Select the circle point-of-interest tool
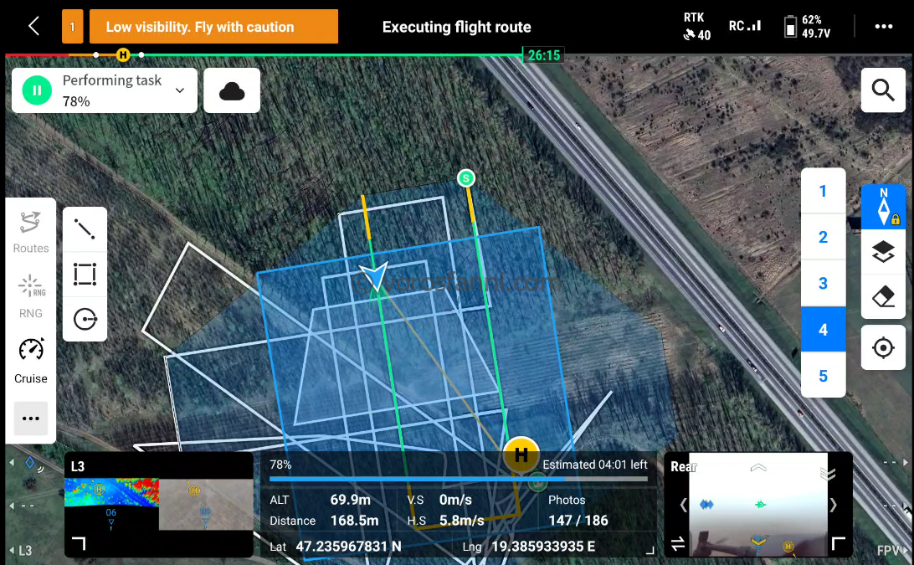The width and height of the screenshot is (914, 565). tap(85, 319)
